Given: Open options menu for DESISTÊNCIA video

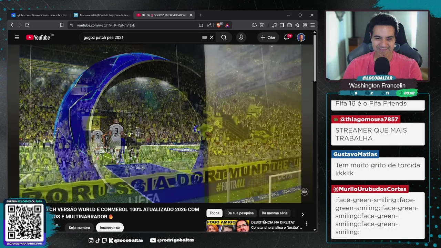Looking at the screenshot, I should coord(306,224).
